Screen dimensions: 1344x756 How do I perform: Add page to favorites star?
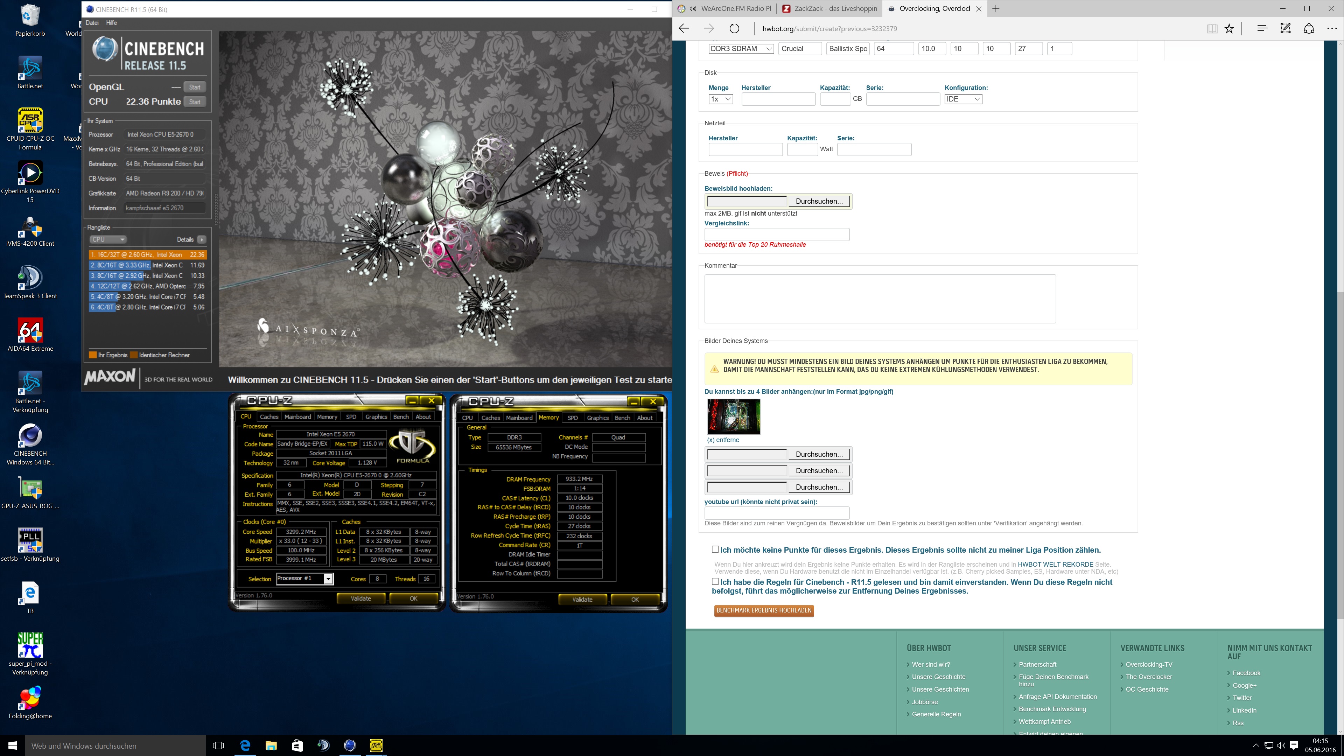tap(1229, 29)
